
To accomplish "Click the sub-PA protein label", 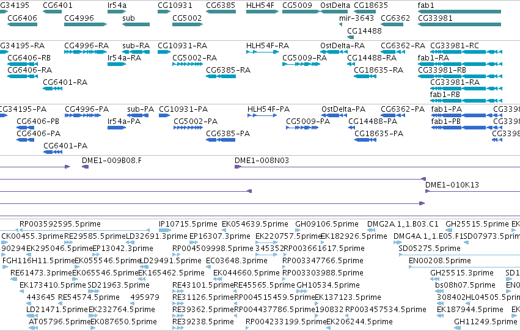I will click(x=141, y=109).
